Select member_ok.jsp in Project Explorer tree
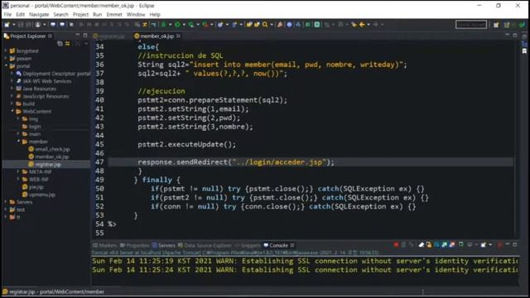 coord(49,156)
